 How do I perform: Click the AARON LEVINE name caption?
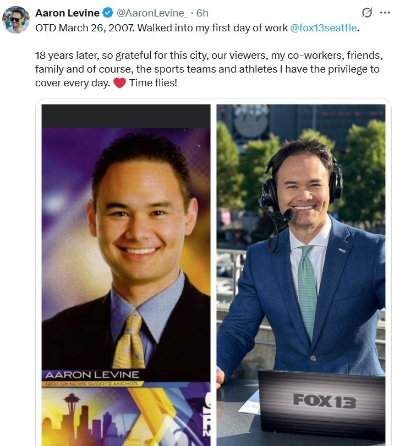[92, 375]
